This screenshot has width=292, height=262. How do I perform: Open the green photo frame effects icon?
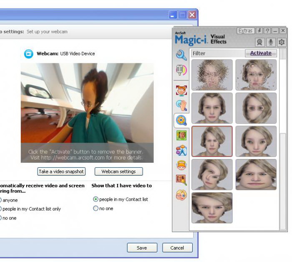181,135
